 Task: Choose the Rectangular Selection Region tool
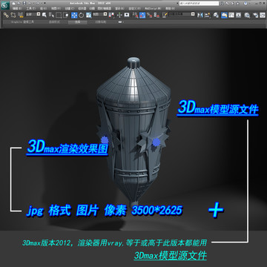click(59, 15)
